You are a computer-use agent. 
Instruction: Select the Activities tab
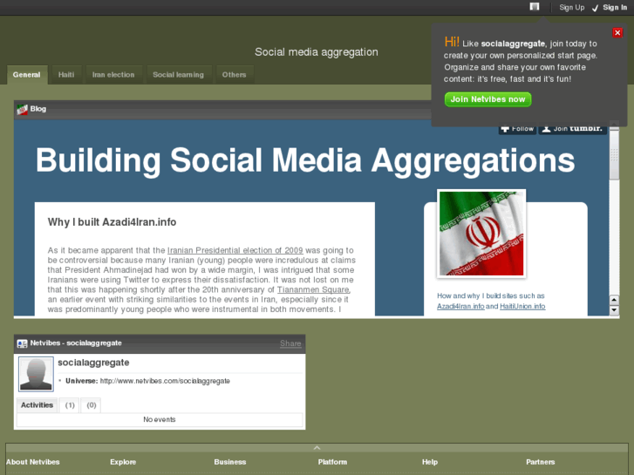click(x=37, y=405)
